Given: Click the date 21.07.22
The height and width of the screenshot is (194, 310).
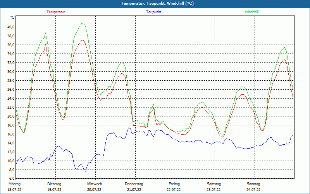Looking at the screenshot, I should [134, 190].
